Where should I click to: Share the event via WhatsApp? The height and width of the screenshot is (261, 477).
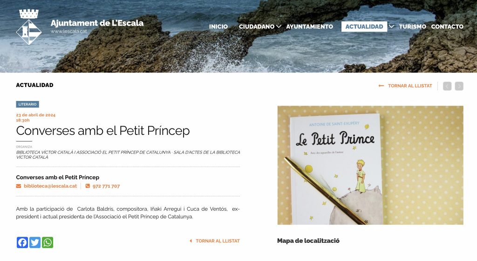click(48, 242)
